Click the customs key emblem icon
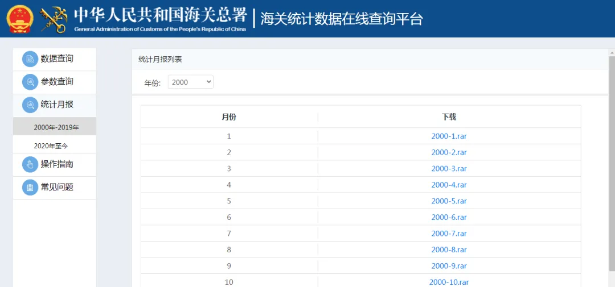Image resolution: width=615 pixels, height=287 pixels. click(x=54, y=19)
